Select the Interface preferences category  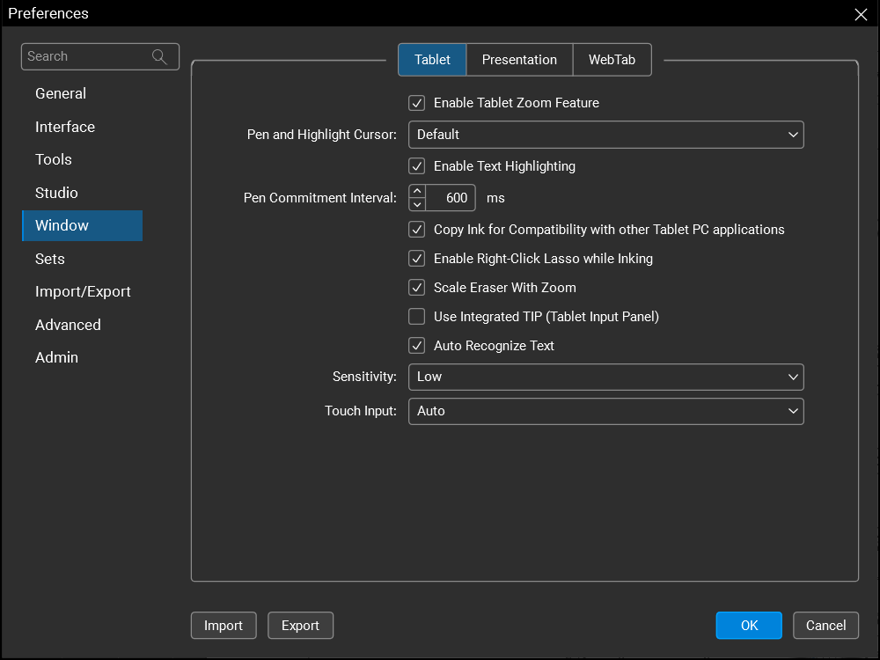[65, 127]
